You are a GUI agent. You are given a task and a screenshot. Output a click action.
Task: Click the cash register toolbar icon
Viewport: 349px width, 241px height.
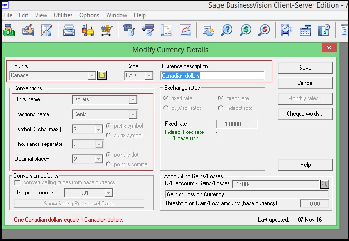(x=306, y=30)
